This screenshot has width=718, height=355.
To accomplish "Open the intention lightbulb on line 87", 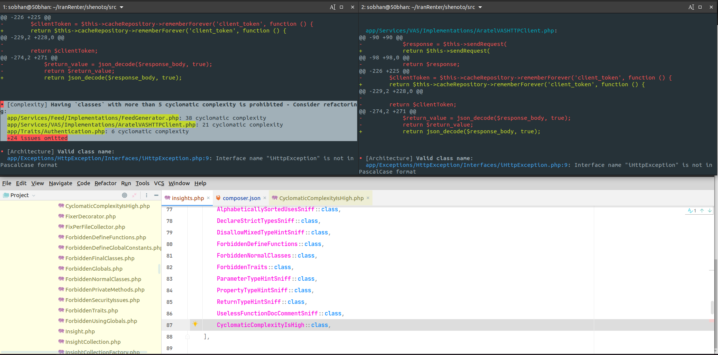I will (x=195, y=325).
